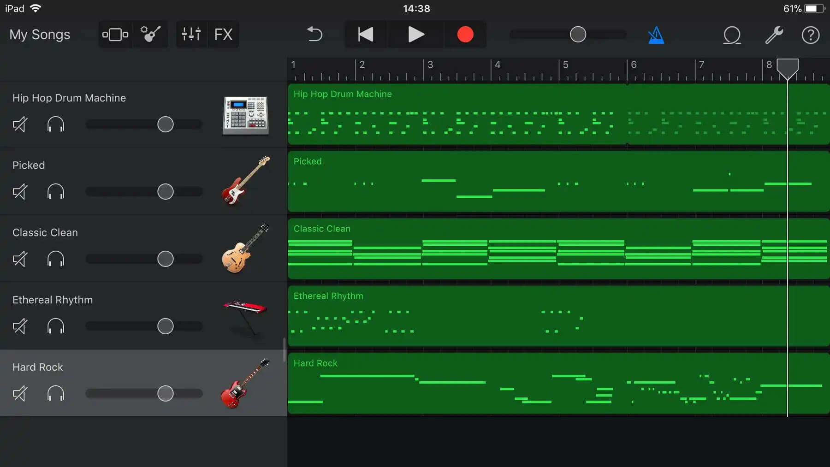Tap the metronome icon
Screen dimensions: 830x467
point(656,34)
